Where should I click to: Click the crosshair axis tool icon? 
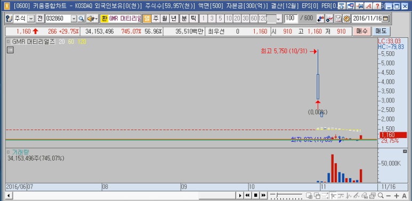click(x=334, y=196)
